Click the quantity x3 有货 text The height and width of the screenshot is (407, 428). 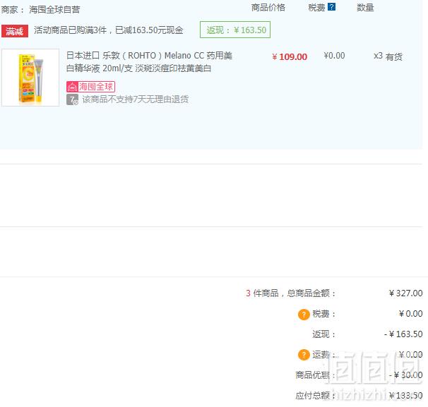pyautogui.click(x=388, y=56)
